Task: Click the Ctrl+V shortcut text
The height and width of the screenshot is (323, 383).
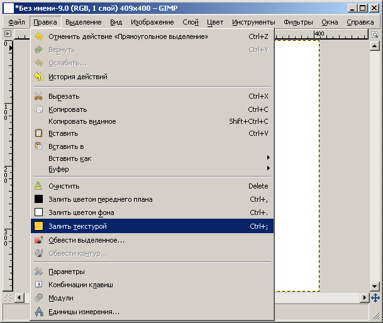Action: [258, 133]
